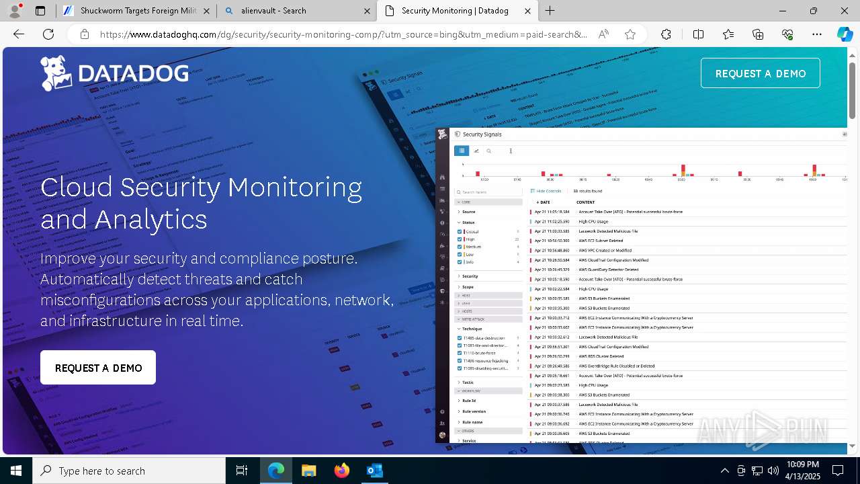
Task: Expand the Scope facet
Action: 468,287
